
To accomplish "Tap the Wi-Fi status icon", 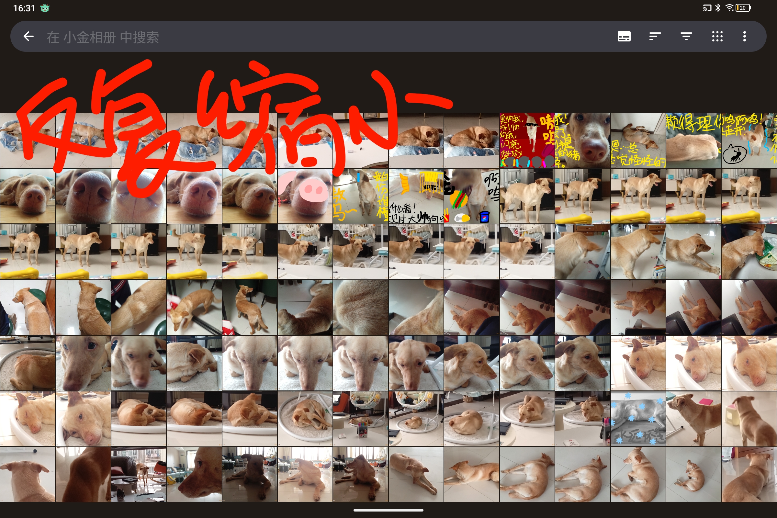I will [x=729, y=8].
